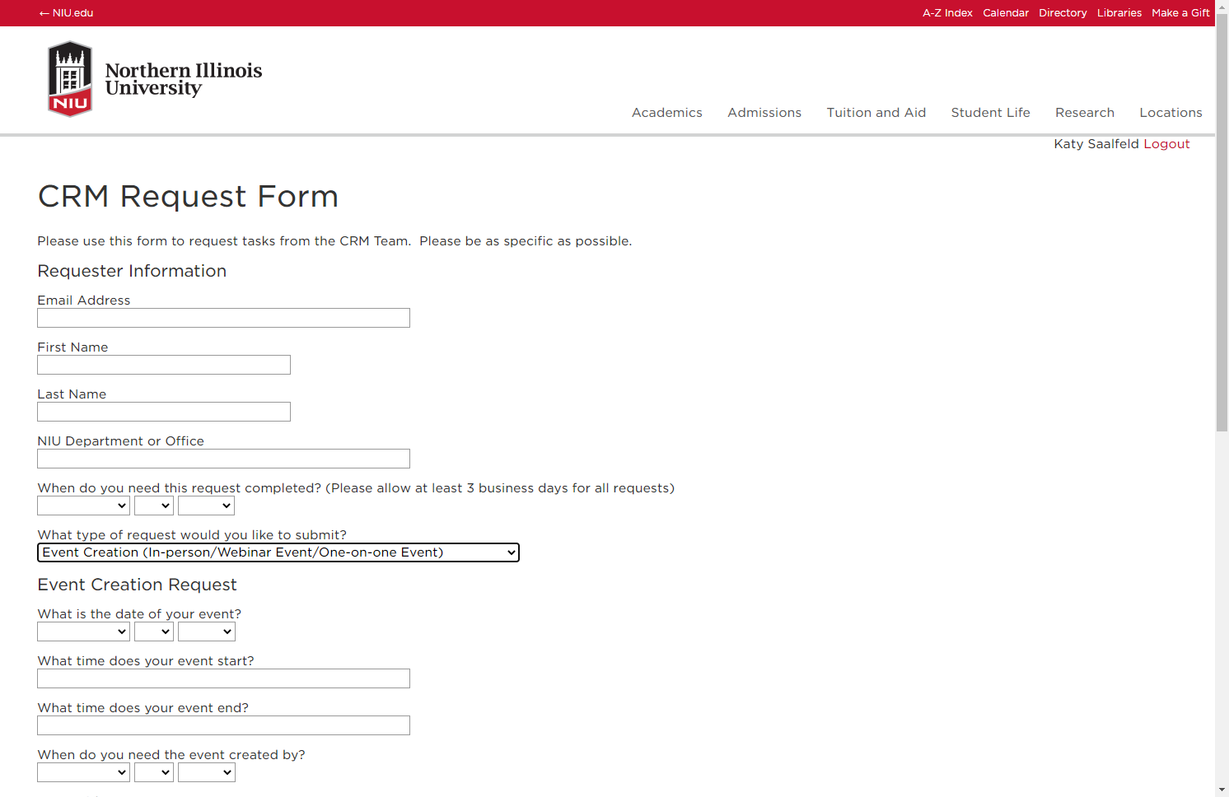Image resolution: width=1229 pixels, height=797 pixels.
Task: Open request completion day dropdown
Action: [x=154, y=506]
